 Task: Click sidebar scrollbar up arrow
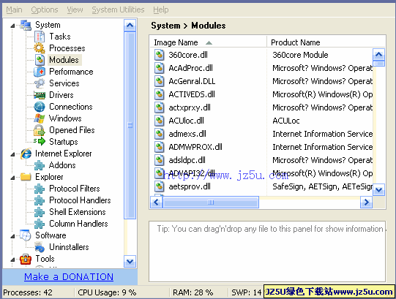coord(130,25)
